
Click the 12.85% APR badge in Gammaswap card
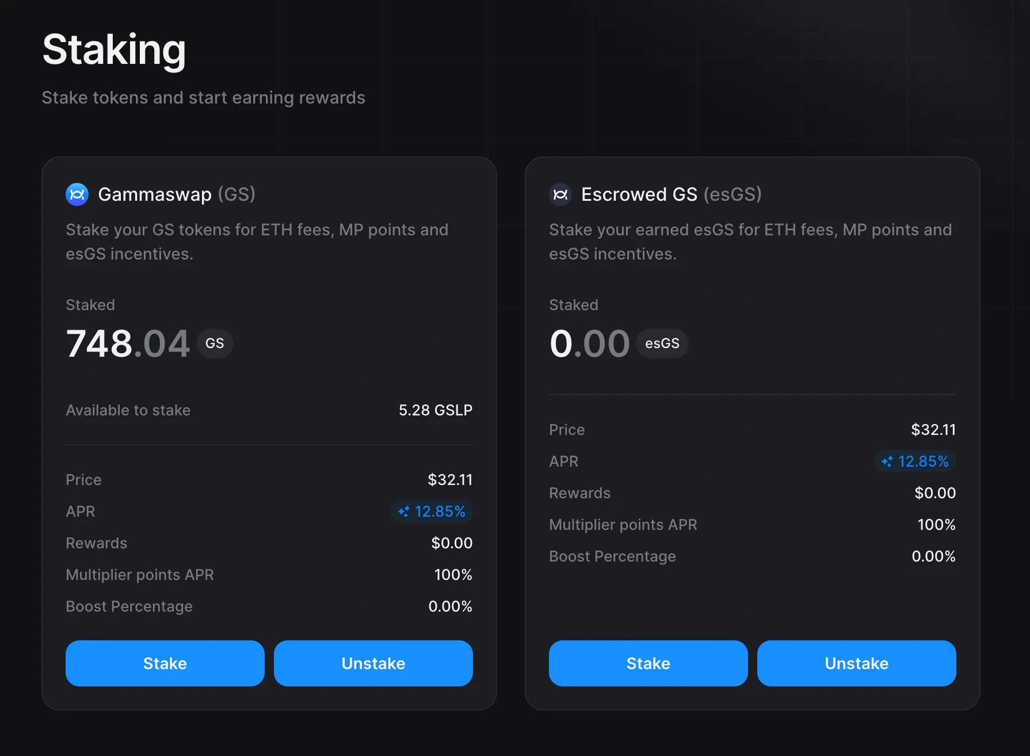[x=432, y=511]
